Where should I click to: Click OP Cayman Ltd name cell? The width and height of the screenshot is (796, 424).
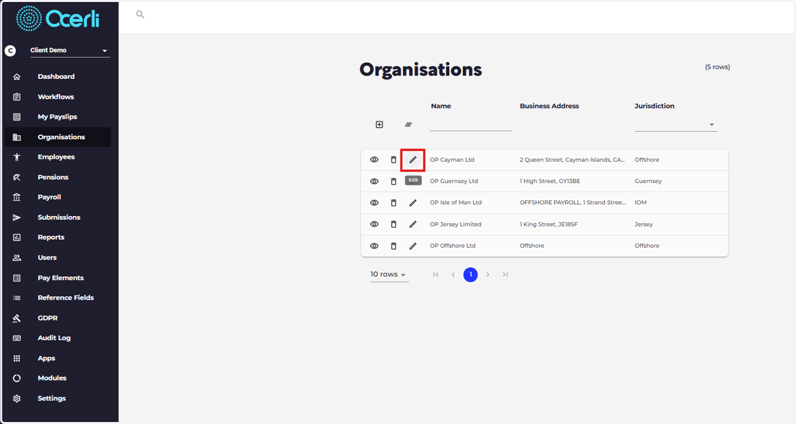click(x=452, y=160)
